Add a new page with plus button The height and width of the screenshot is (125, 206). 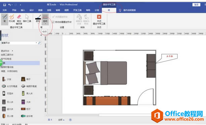71,120
